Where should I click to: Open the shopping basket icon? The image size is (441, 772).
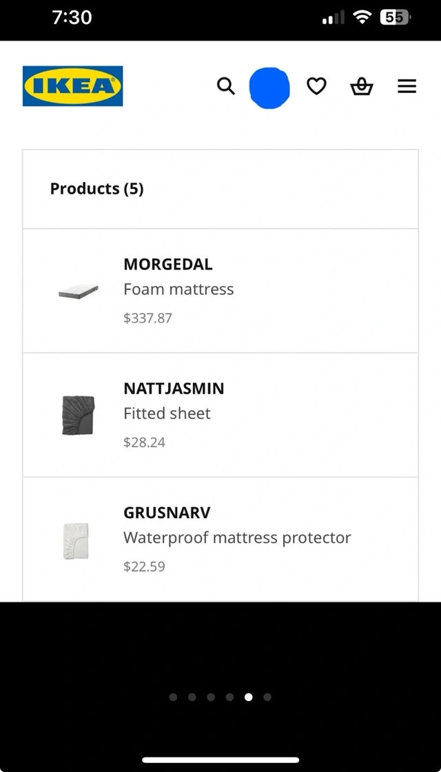click(361, 87)
